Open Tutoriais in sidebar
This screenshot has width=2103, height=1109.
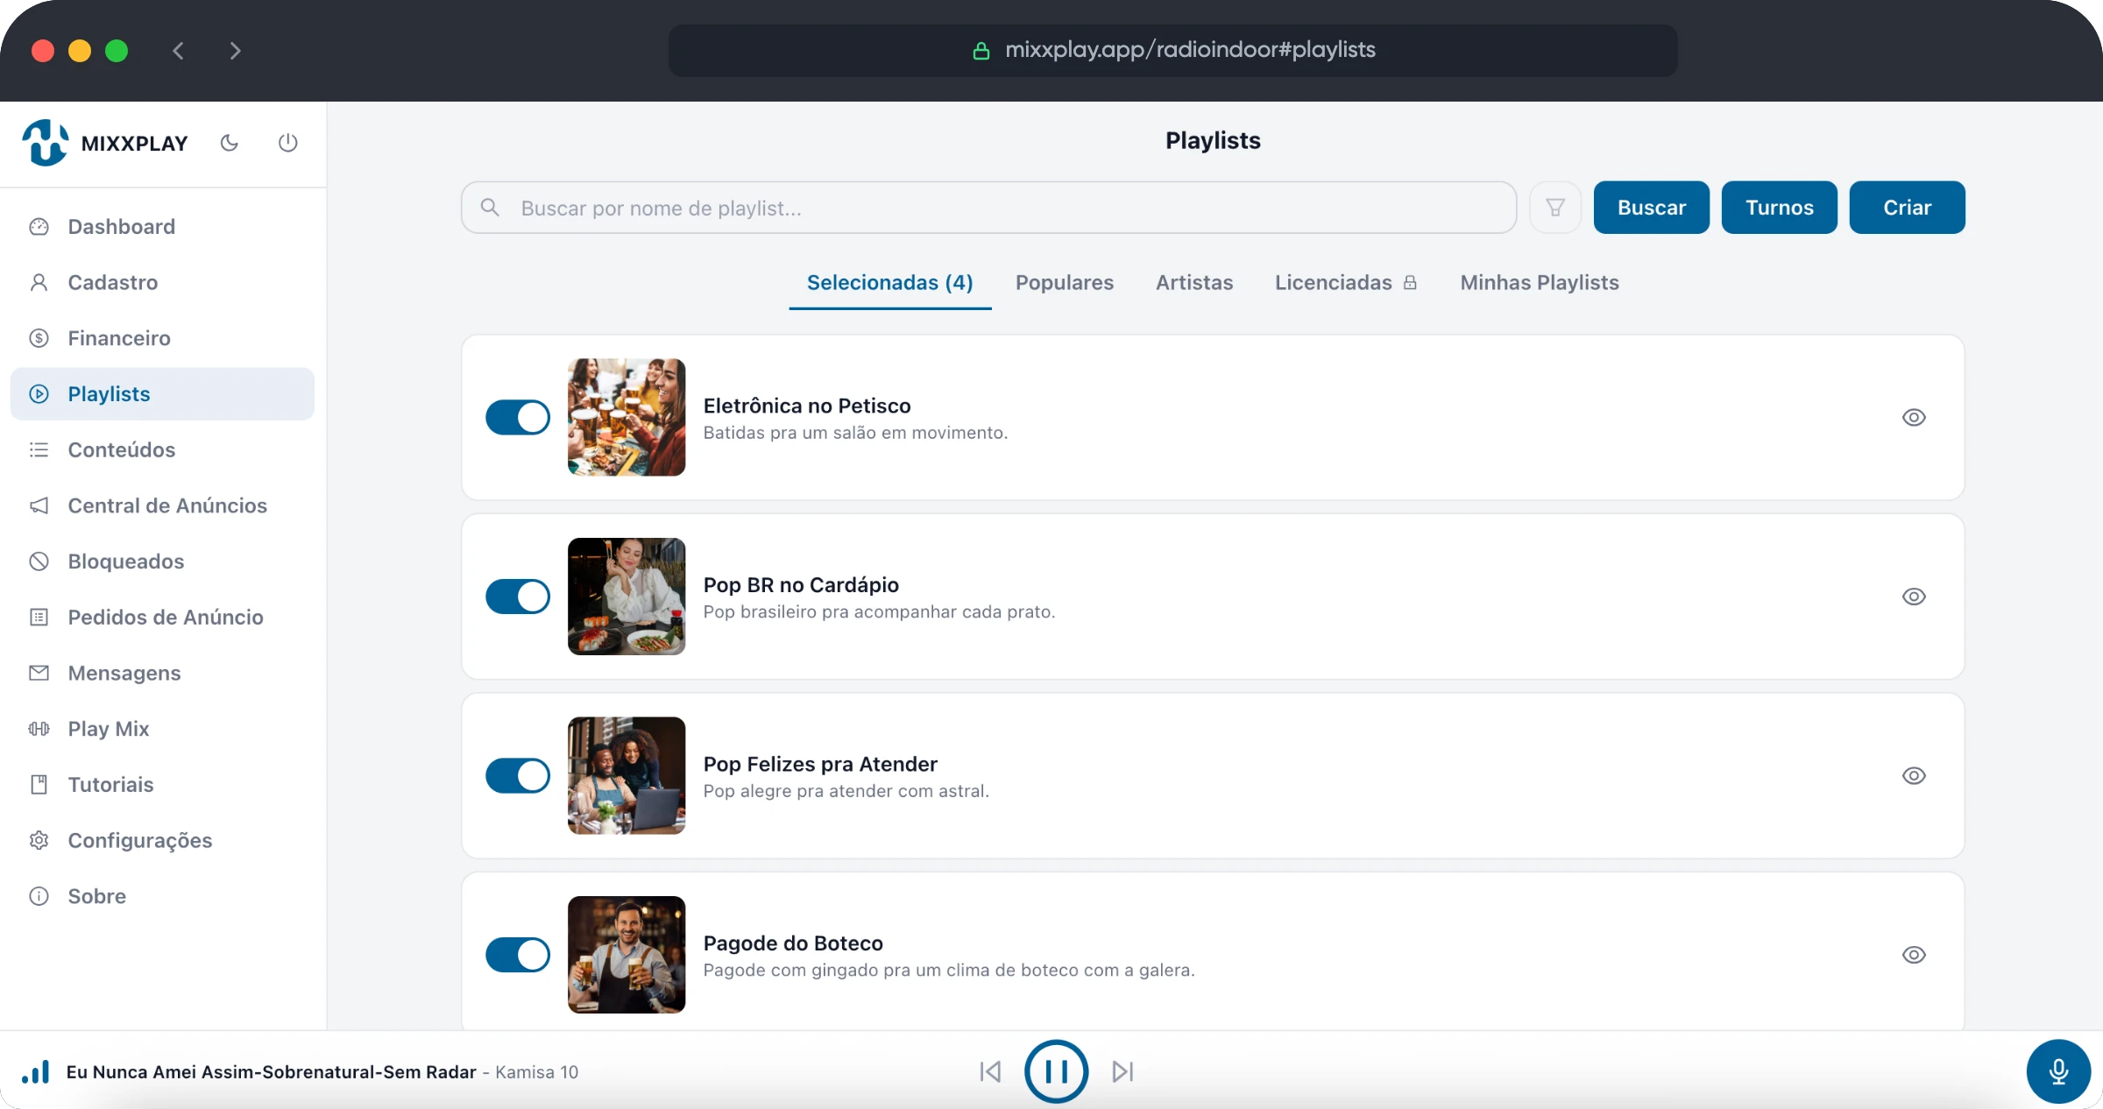tap(162, 784)
